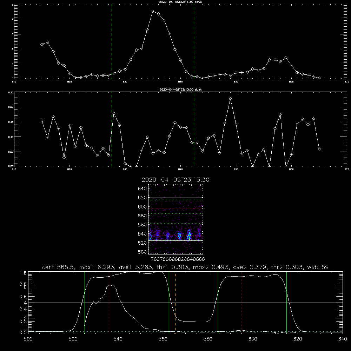Click the '840' x-axis label under the dawn plot
This screenshot has width=351, height=351.
[x=180, y=82]
